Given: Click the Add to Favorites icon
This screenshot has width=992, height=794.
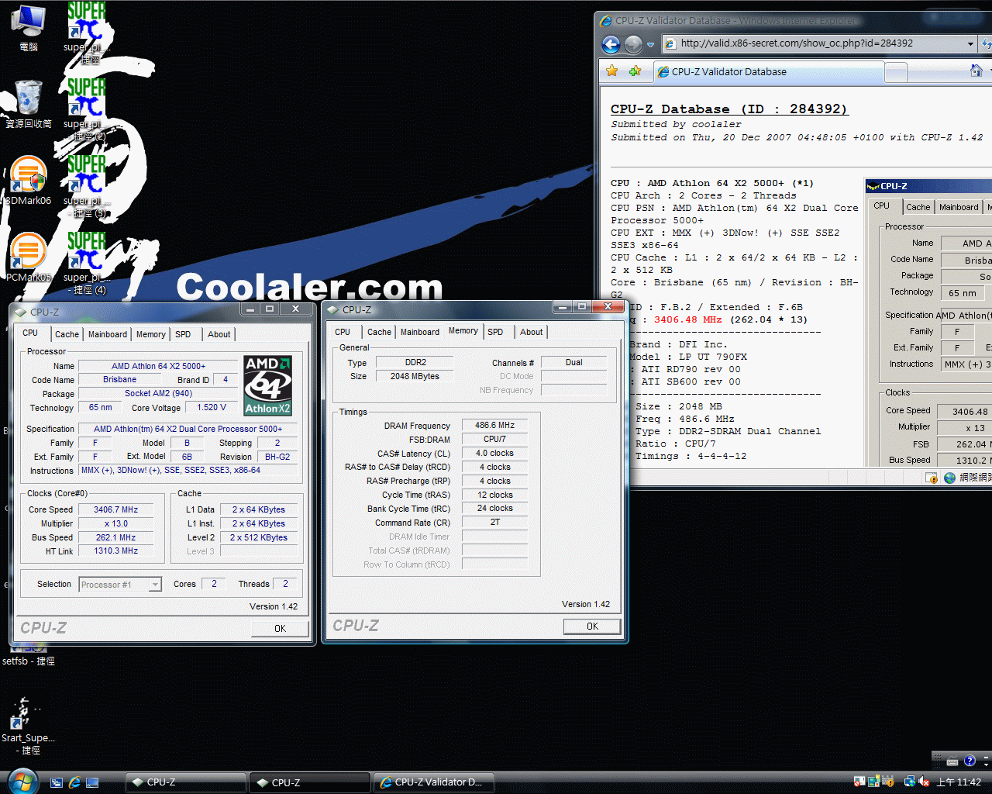Looking at the screenshot, I should pyautogui.click(x=635, y=71).
